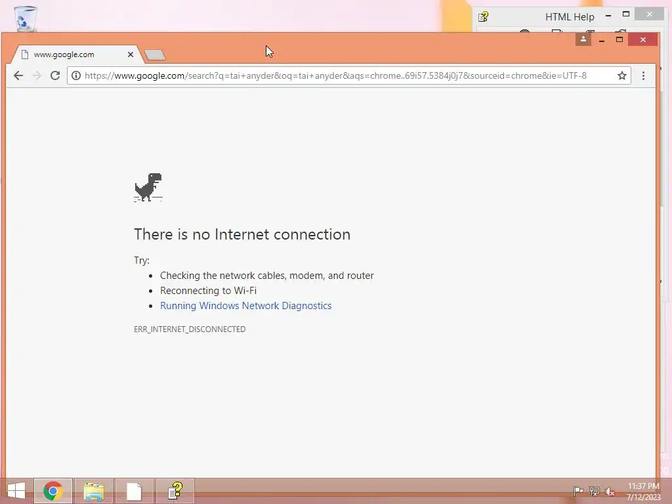672x504 pixels.
Task: Select the ERR_INTERNET_DISCONNECTED error code text
Action: pyautogui.click(x=190, y=329)
